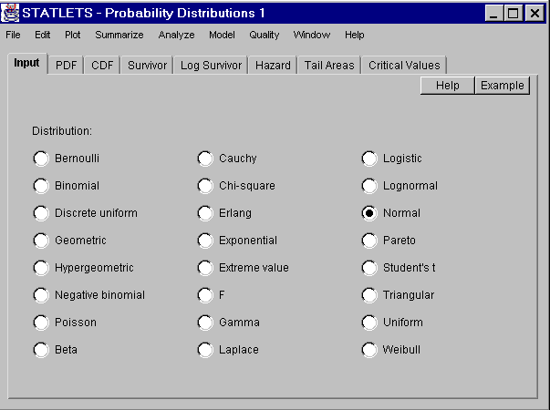This screenshot has height=410, width=550.
Task: Select the Triangular distribution option
Action: click(369, 295)
